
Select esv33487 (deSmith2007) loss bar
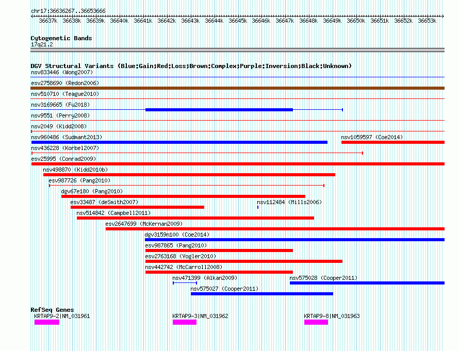coord(137,207)
